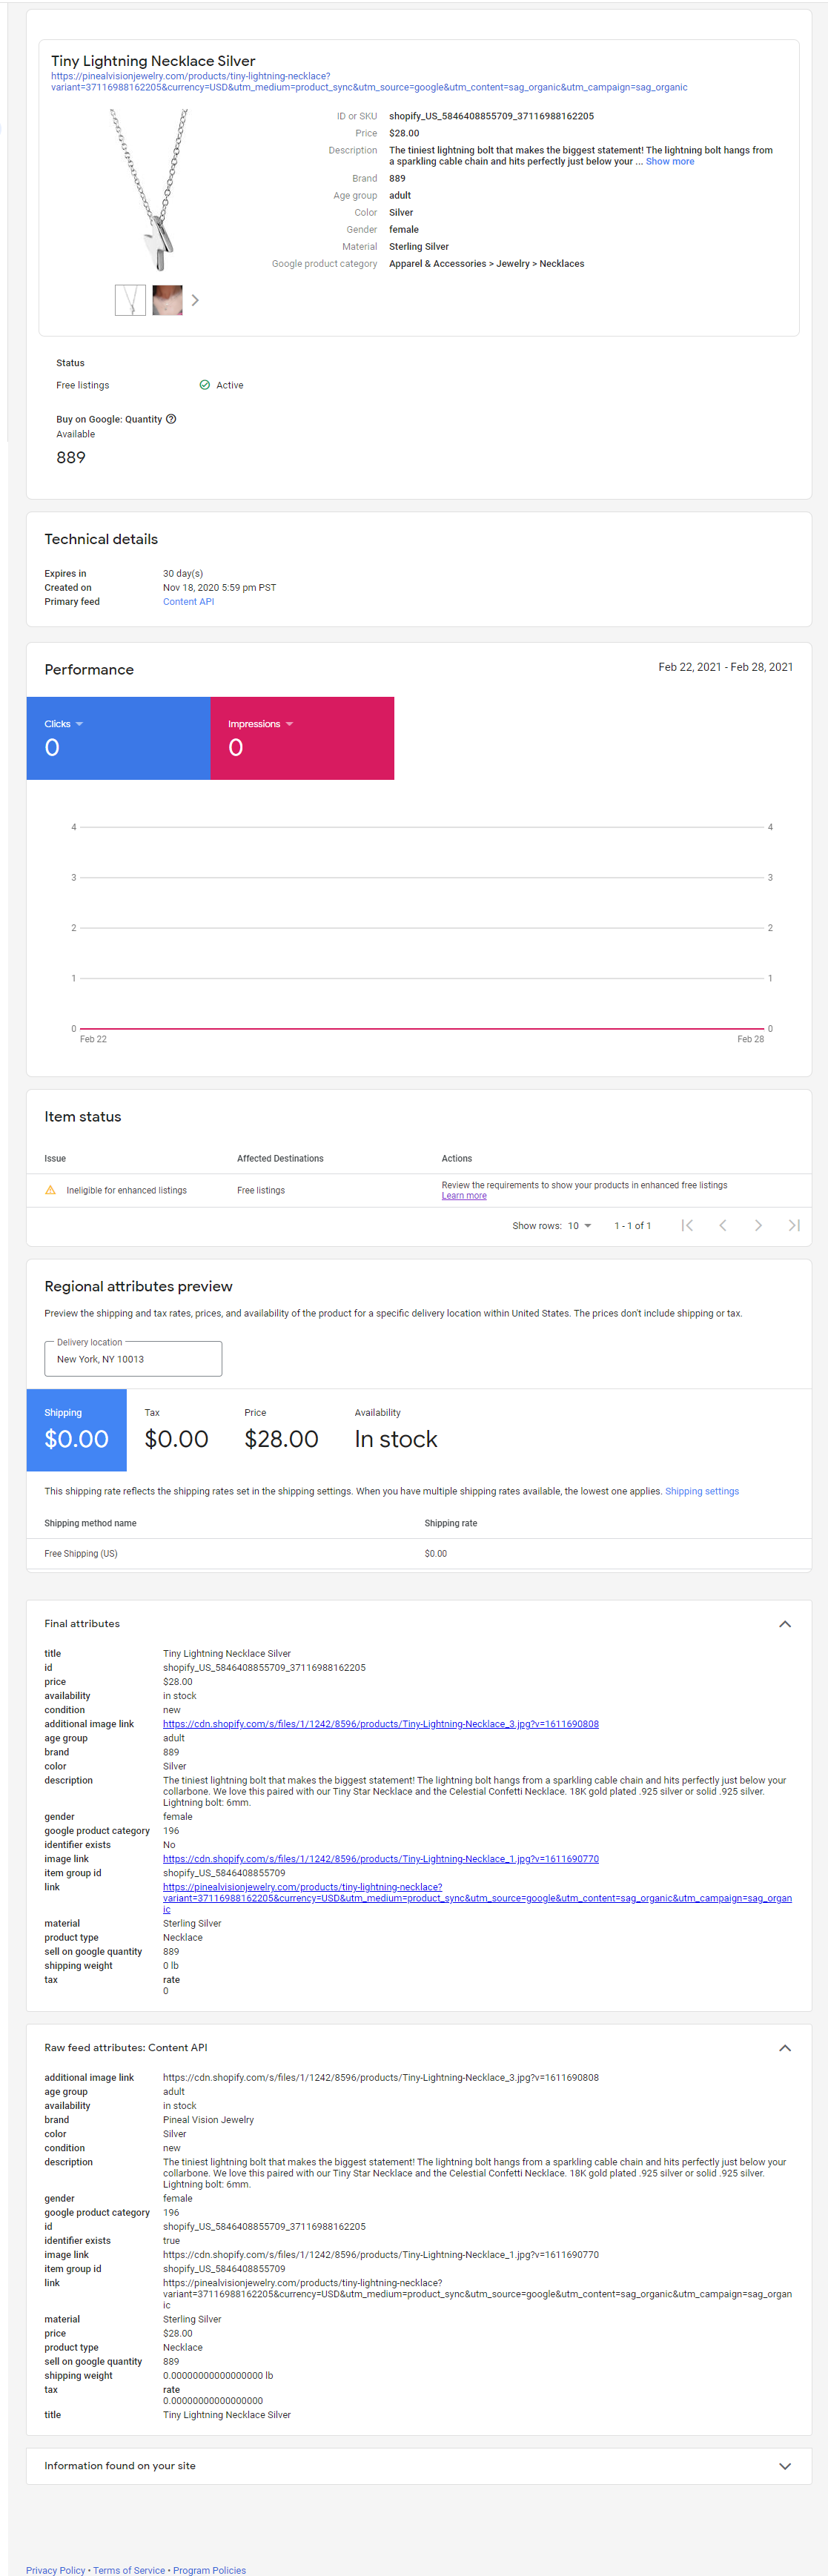Collapse the Final attributes section
Viewport: 828px width, 2576px height.
(x=785, y=1624)
